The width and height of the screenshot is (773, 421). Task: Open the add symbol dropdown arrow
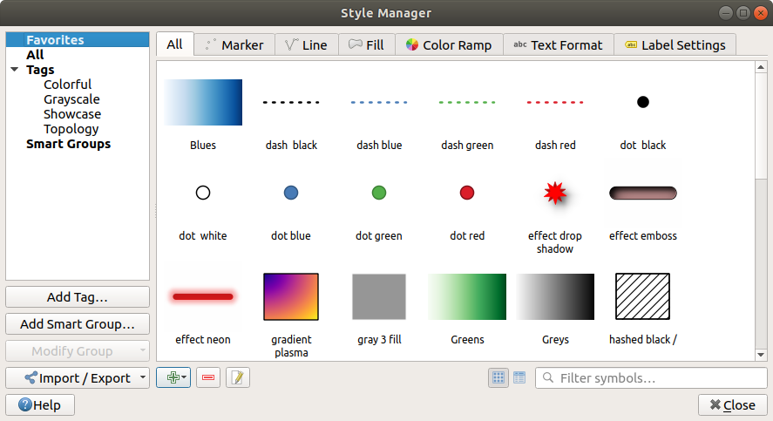click(185, 377)
